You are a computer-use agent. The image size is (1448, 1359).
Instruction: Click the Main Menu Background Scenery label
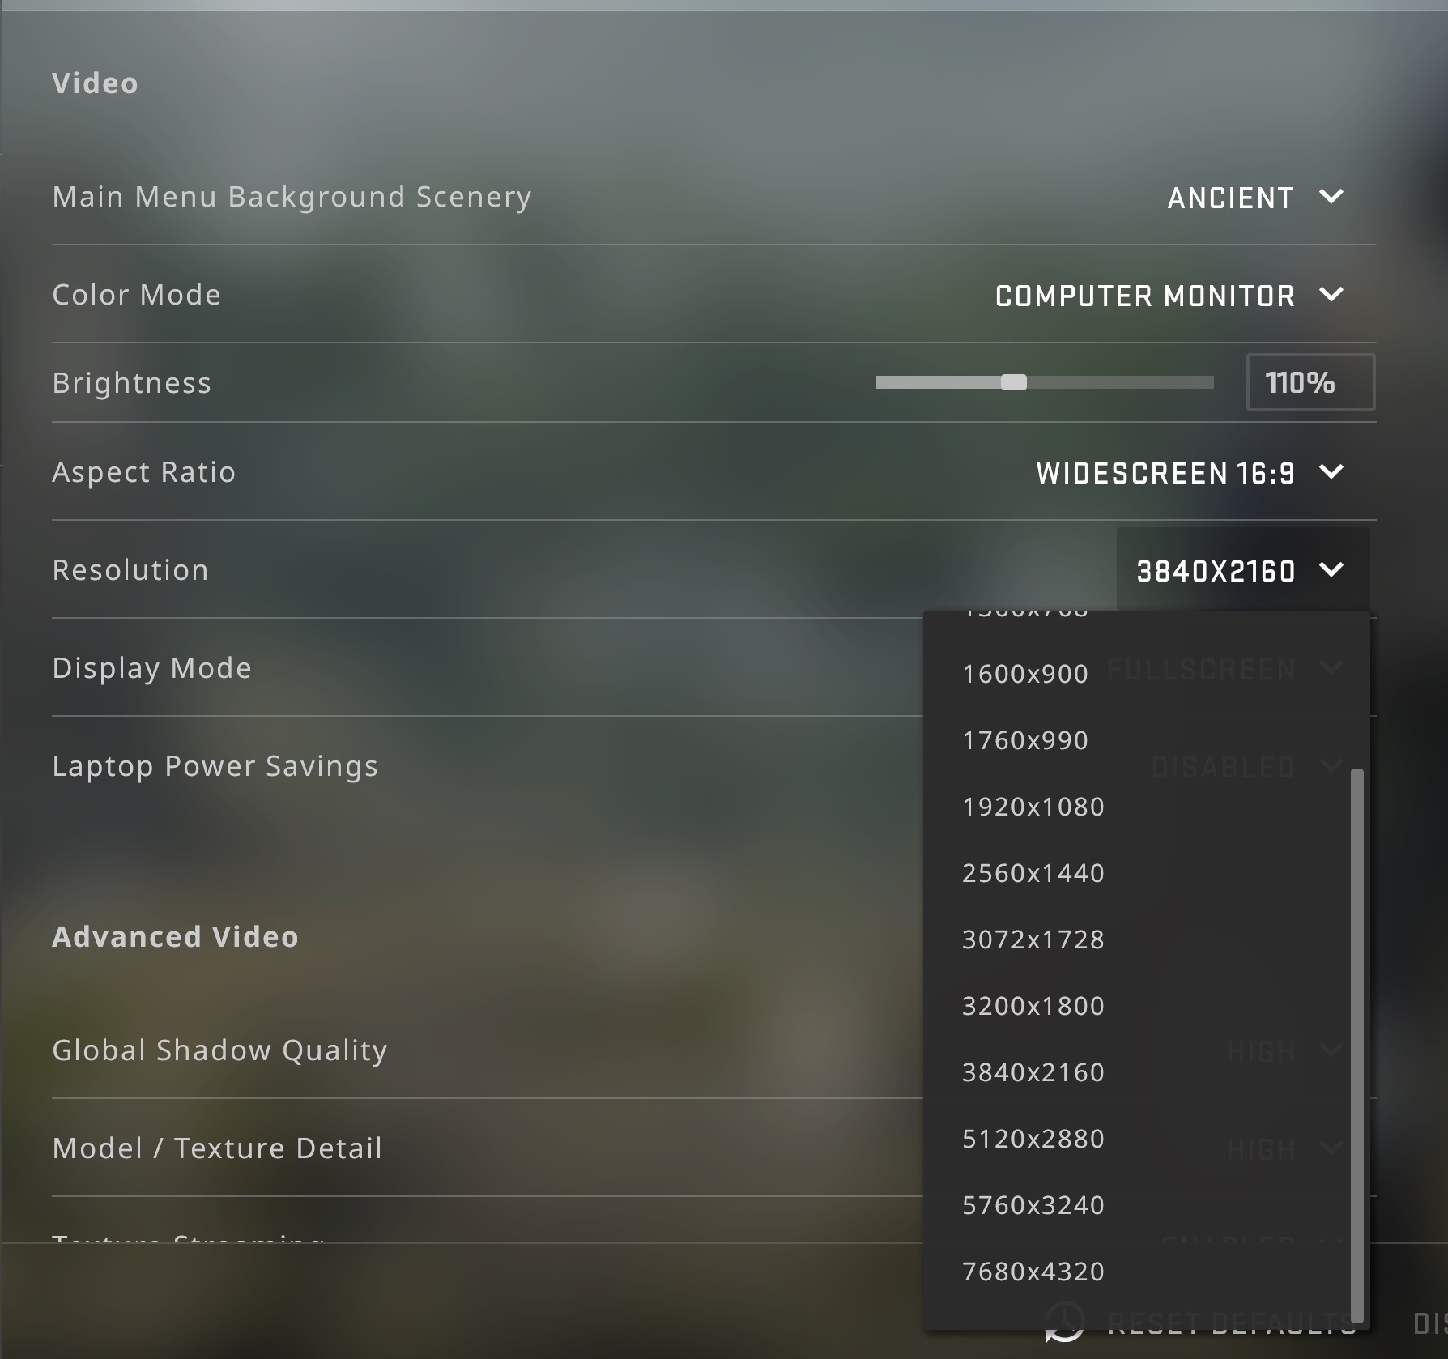292,197
